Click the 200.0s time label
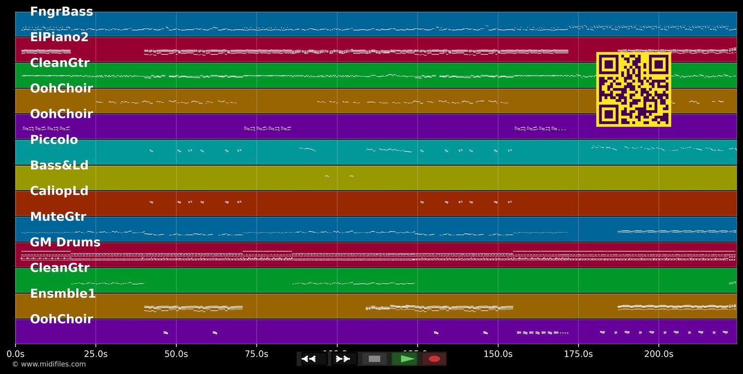Image resolution: width=743 pixels, height=374 pixels. (658, 354)
